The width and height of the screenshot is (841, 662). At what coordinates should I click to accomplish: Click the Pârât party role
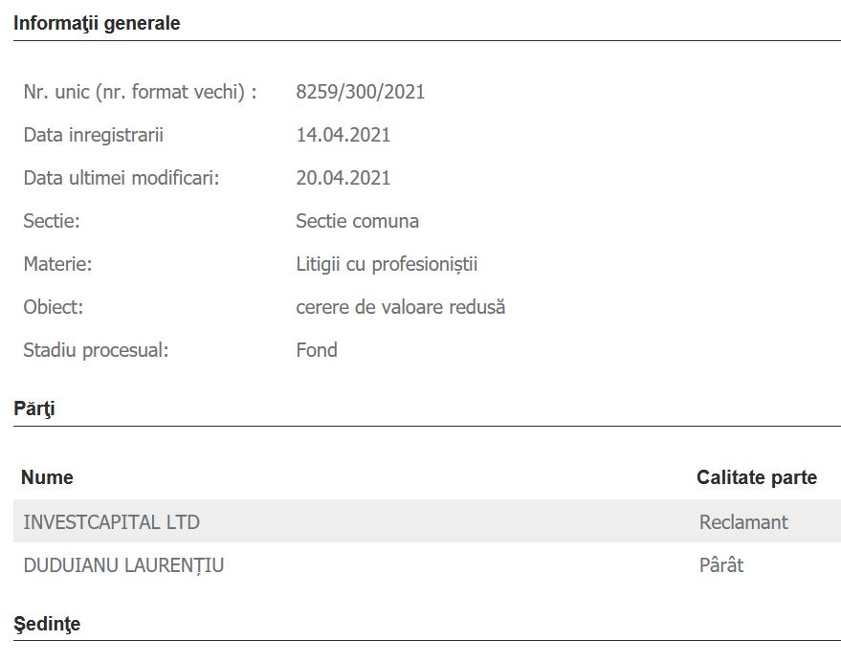721,565
